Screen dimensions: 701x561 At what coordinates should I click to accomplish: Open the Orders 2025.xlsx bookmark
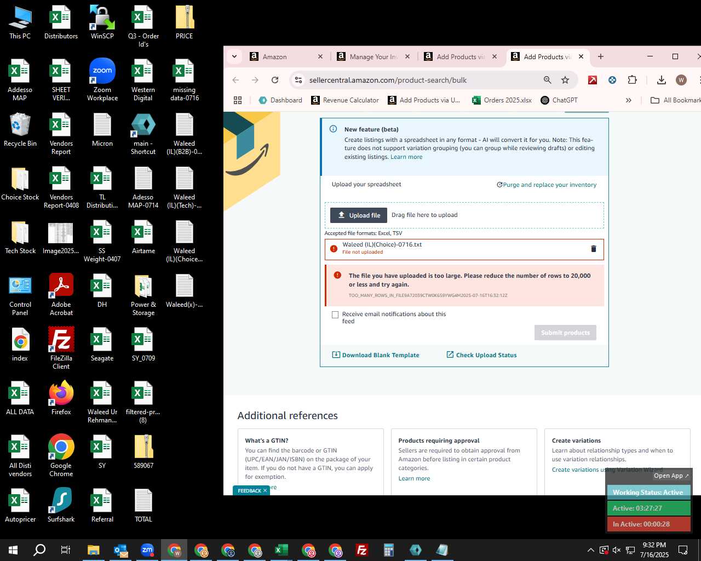pyautogui.click(x=502, y=100)
